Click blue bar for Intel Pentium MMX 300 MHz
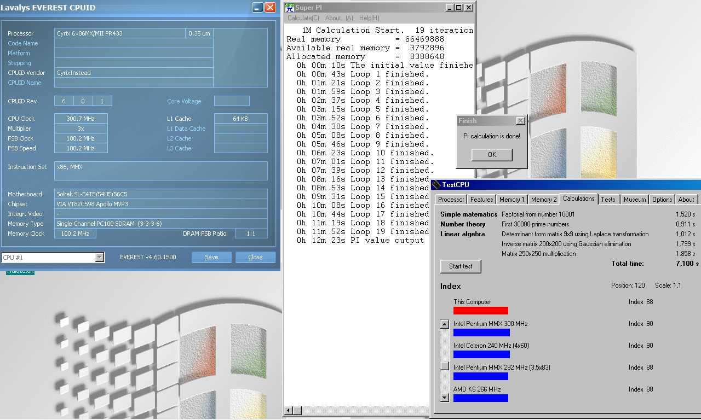 (481, 332)
